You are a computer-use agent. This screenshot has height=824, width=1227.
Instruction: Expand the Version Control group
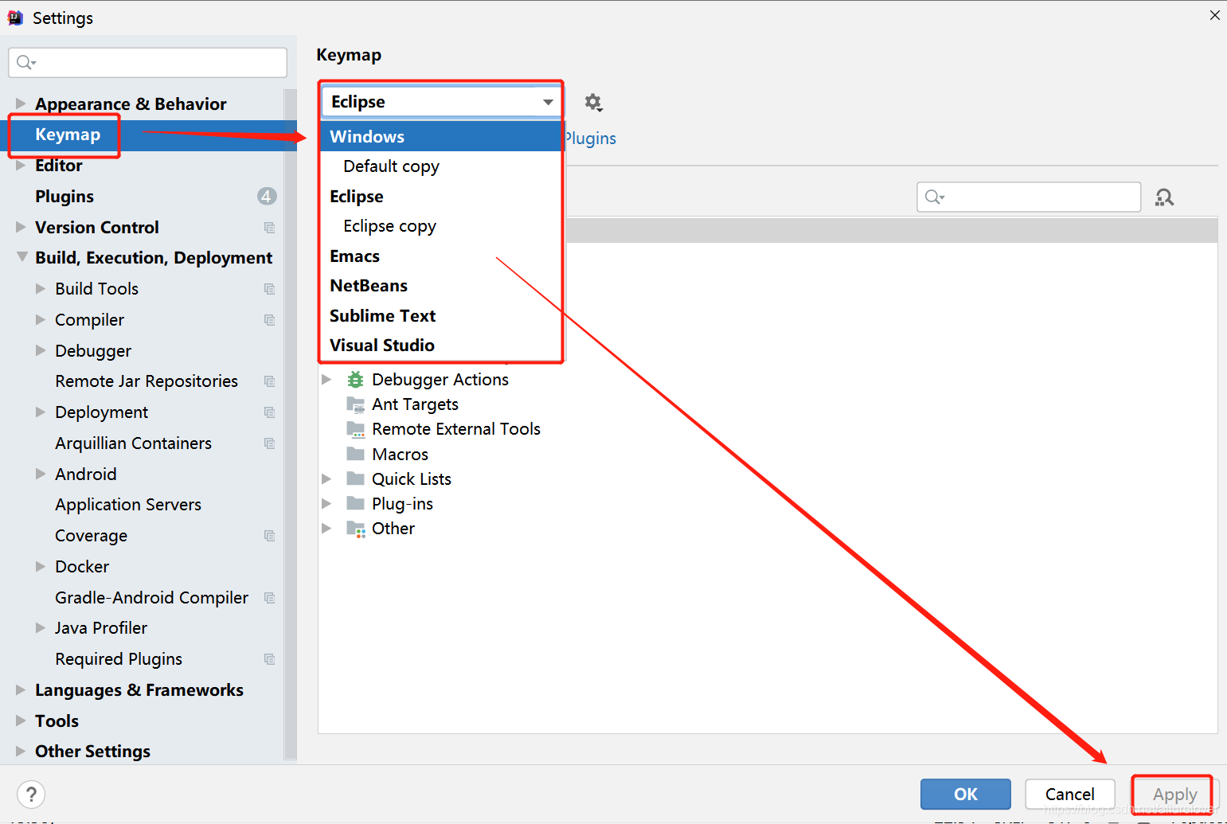pyautogui.click(x=21, y=227)
